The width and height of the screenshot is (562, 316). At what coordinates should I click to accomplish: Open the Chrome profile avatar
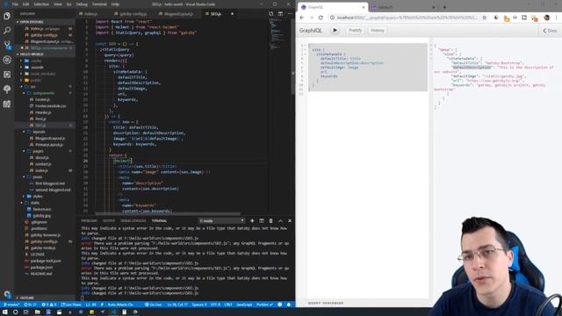click(546, 18)
